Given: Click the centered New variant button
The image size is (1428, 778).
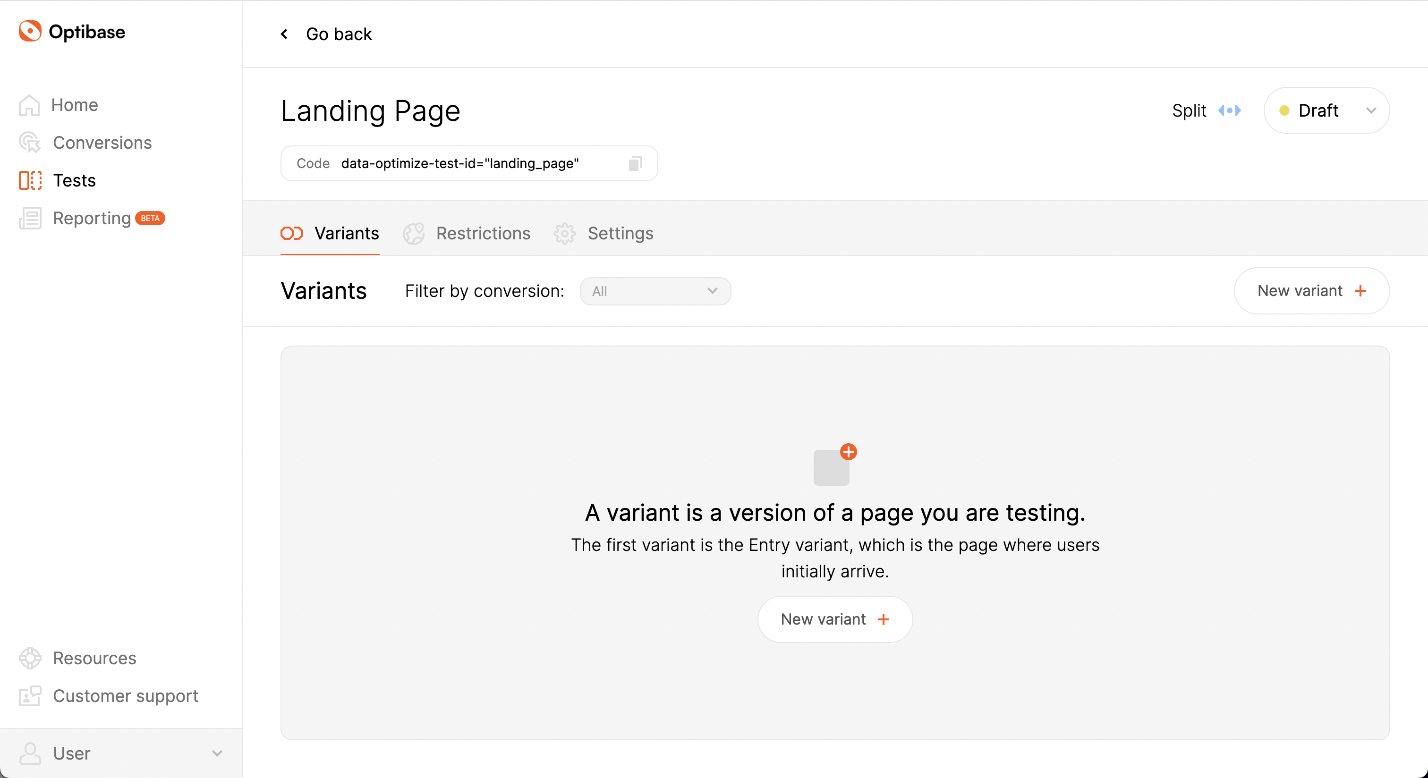Looking at the screenshot, I should pos(835,619).
